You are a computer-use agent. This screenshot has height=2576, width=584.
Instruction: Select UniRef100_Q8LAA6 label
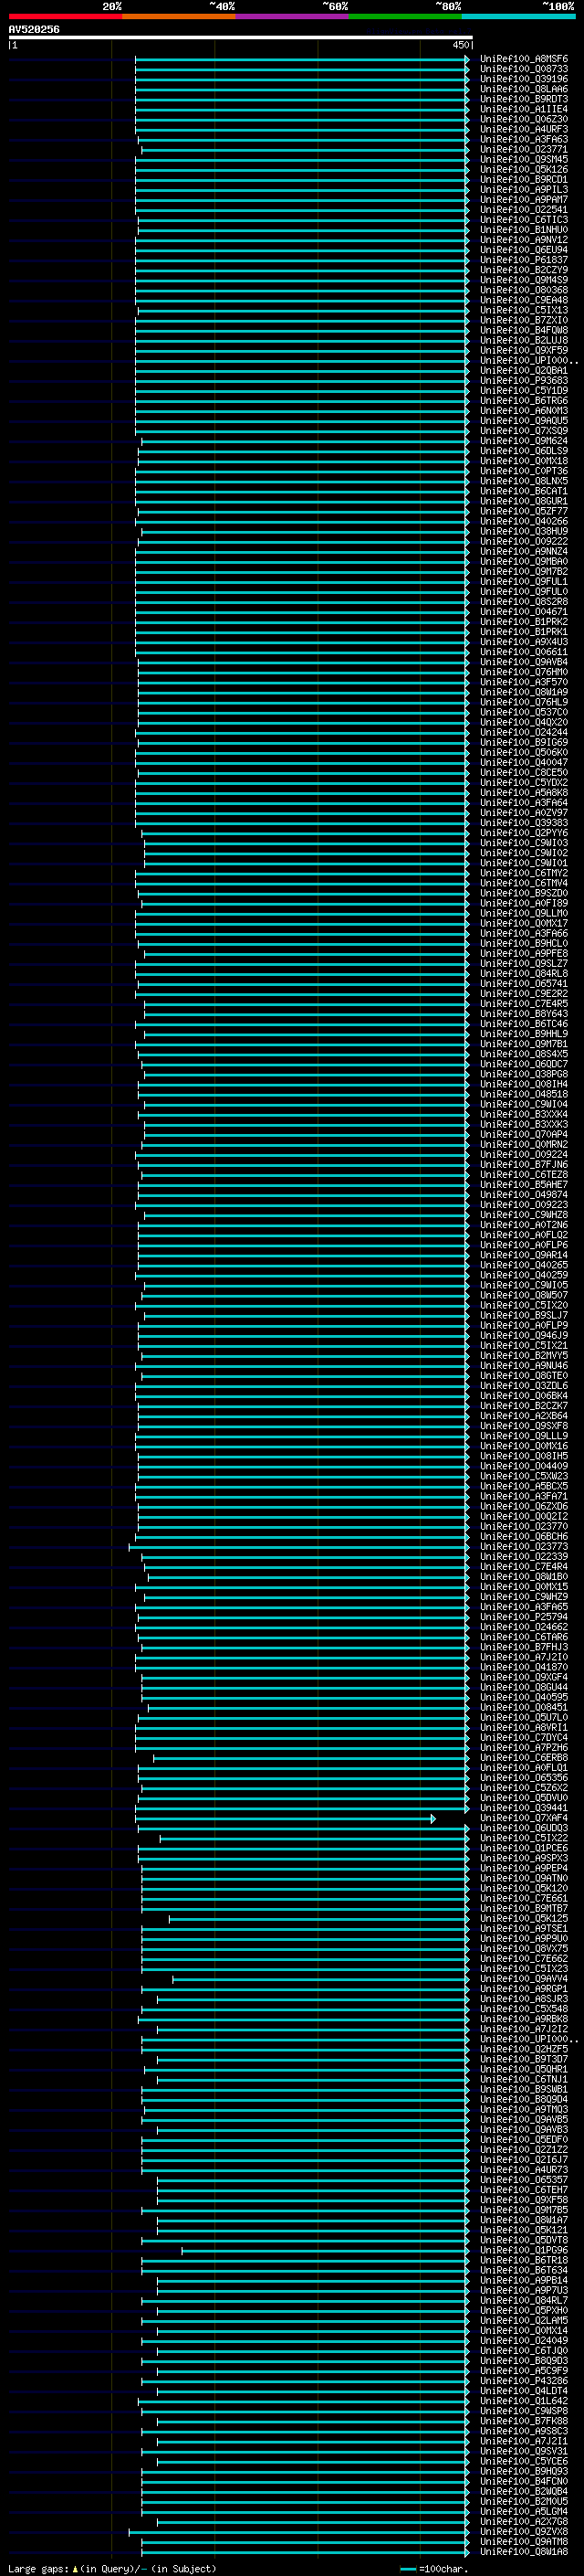(x=523, y=89)
